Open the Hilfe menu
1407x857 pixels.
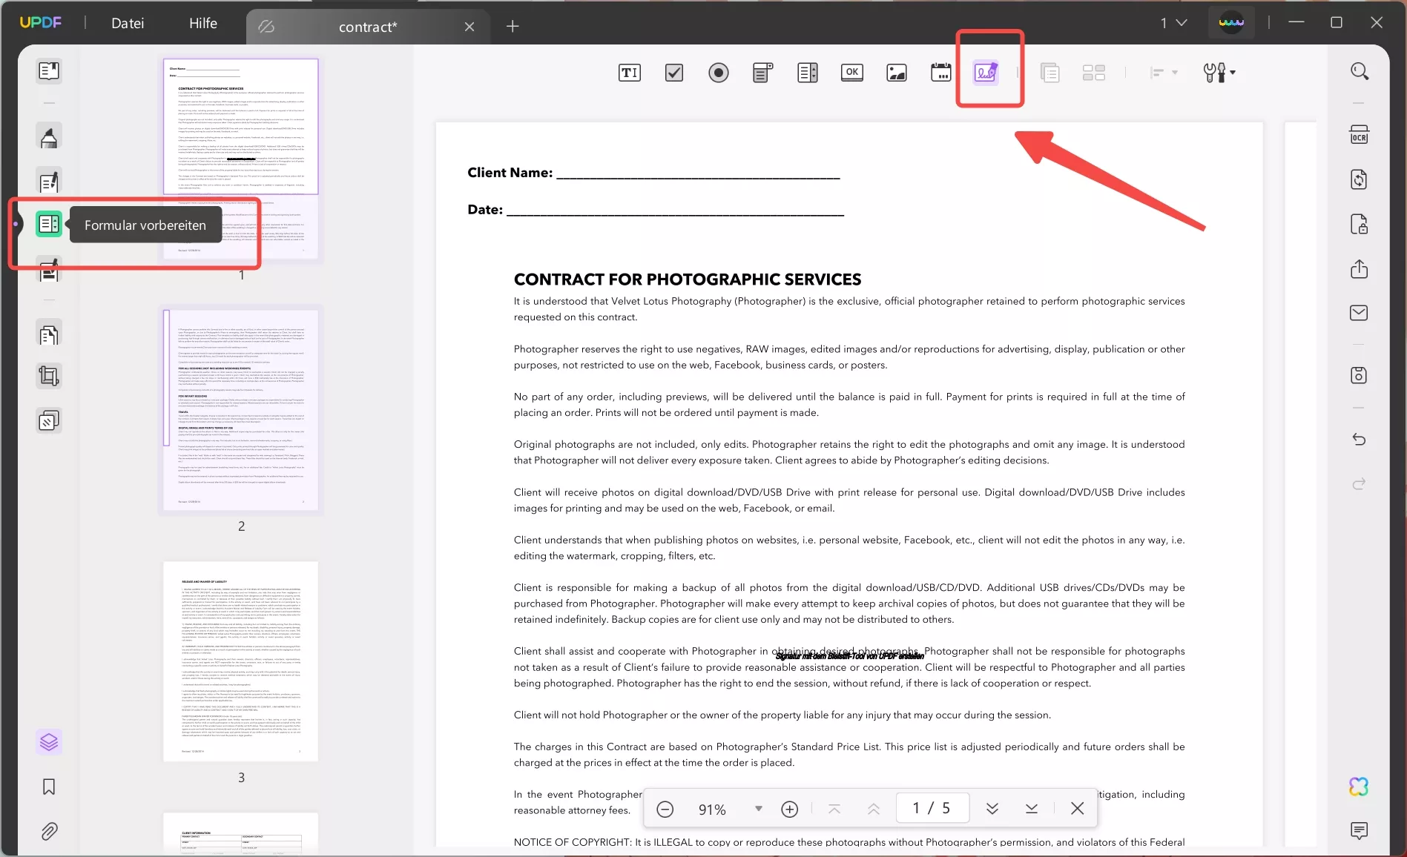coord(203,23)
